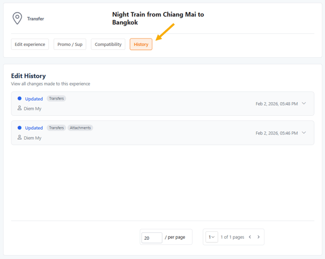Click the per page number input field

pos(151,238)
